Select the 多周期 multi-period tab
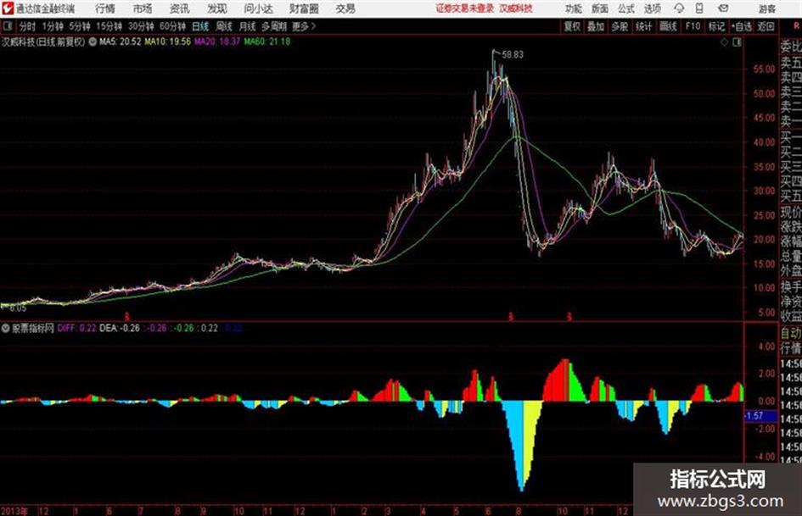This screenshot has height=516, width=802. coord(274,26)
